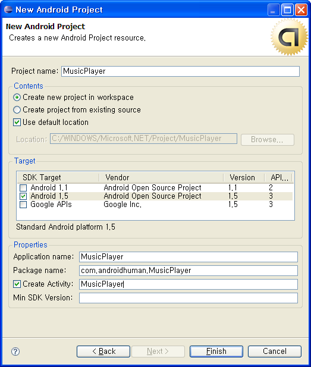Focus the Project name field

(x=180, y=71)
